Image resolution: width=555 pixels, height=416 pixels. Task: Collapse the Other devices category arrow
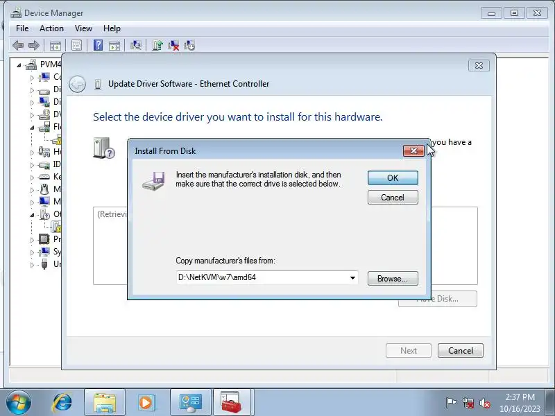click(x=32, y=215)
